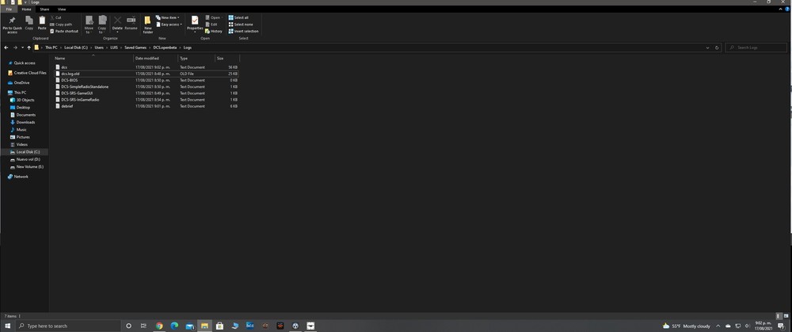Open the File menu tab
Screen dimensions: 792x332
tap(9, 9)
